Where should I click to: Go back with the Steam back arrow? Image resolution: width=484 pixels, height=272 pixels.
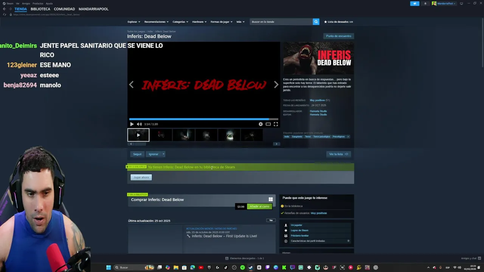click(x=4, y=9)
